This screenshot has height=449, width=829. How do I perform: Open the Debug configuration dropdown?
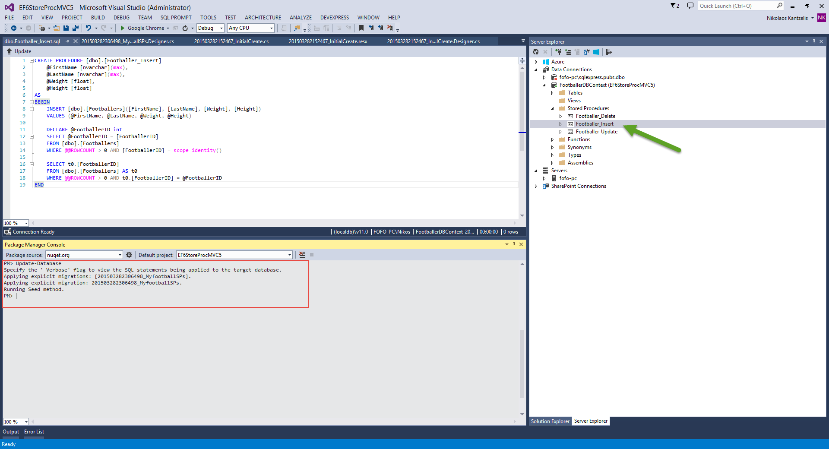click(221, 28)
